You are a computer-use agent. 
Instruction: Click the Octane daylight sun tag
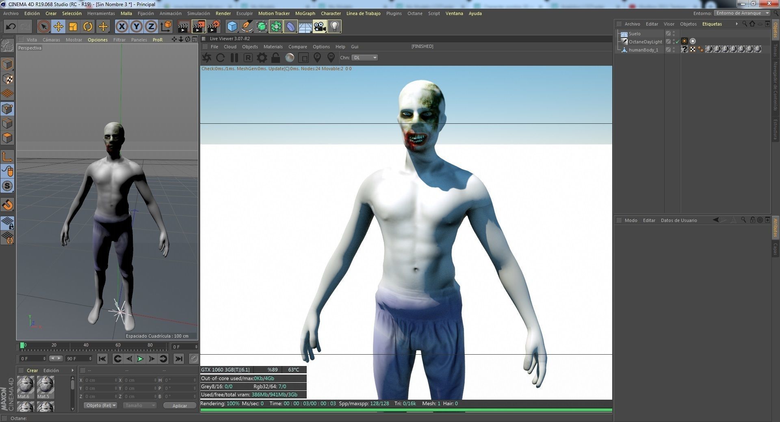(685, 41)
